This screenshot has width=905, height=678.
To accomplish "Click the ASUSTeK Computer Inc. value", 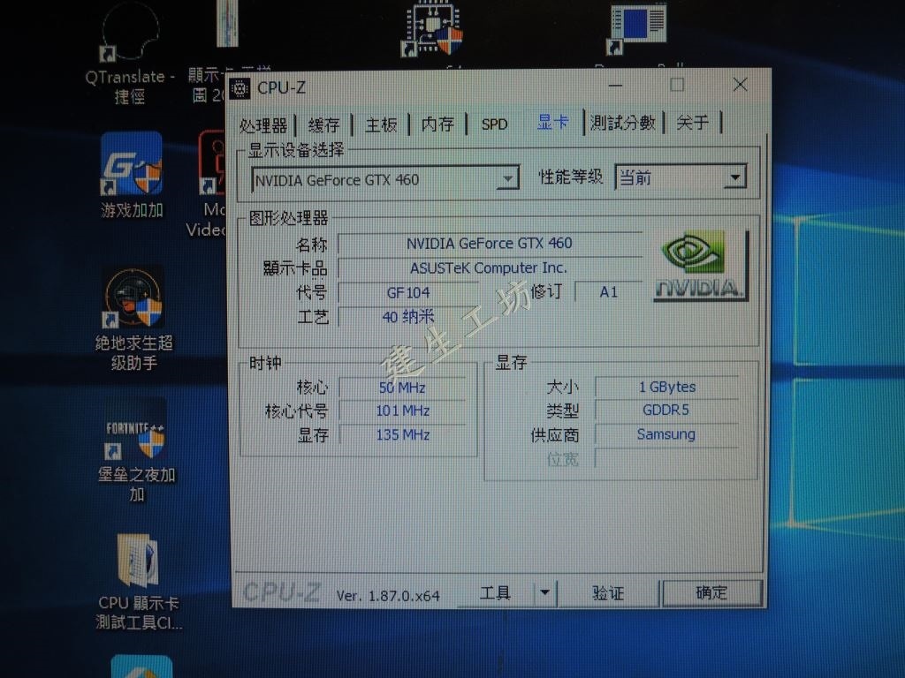I will pyautogui.click(x=490, y=268).
